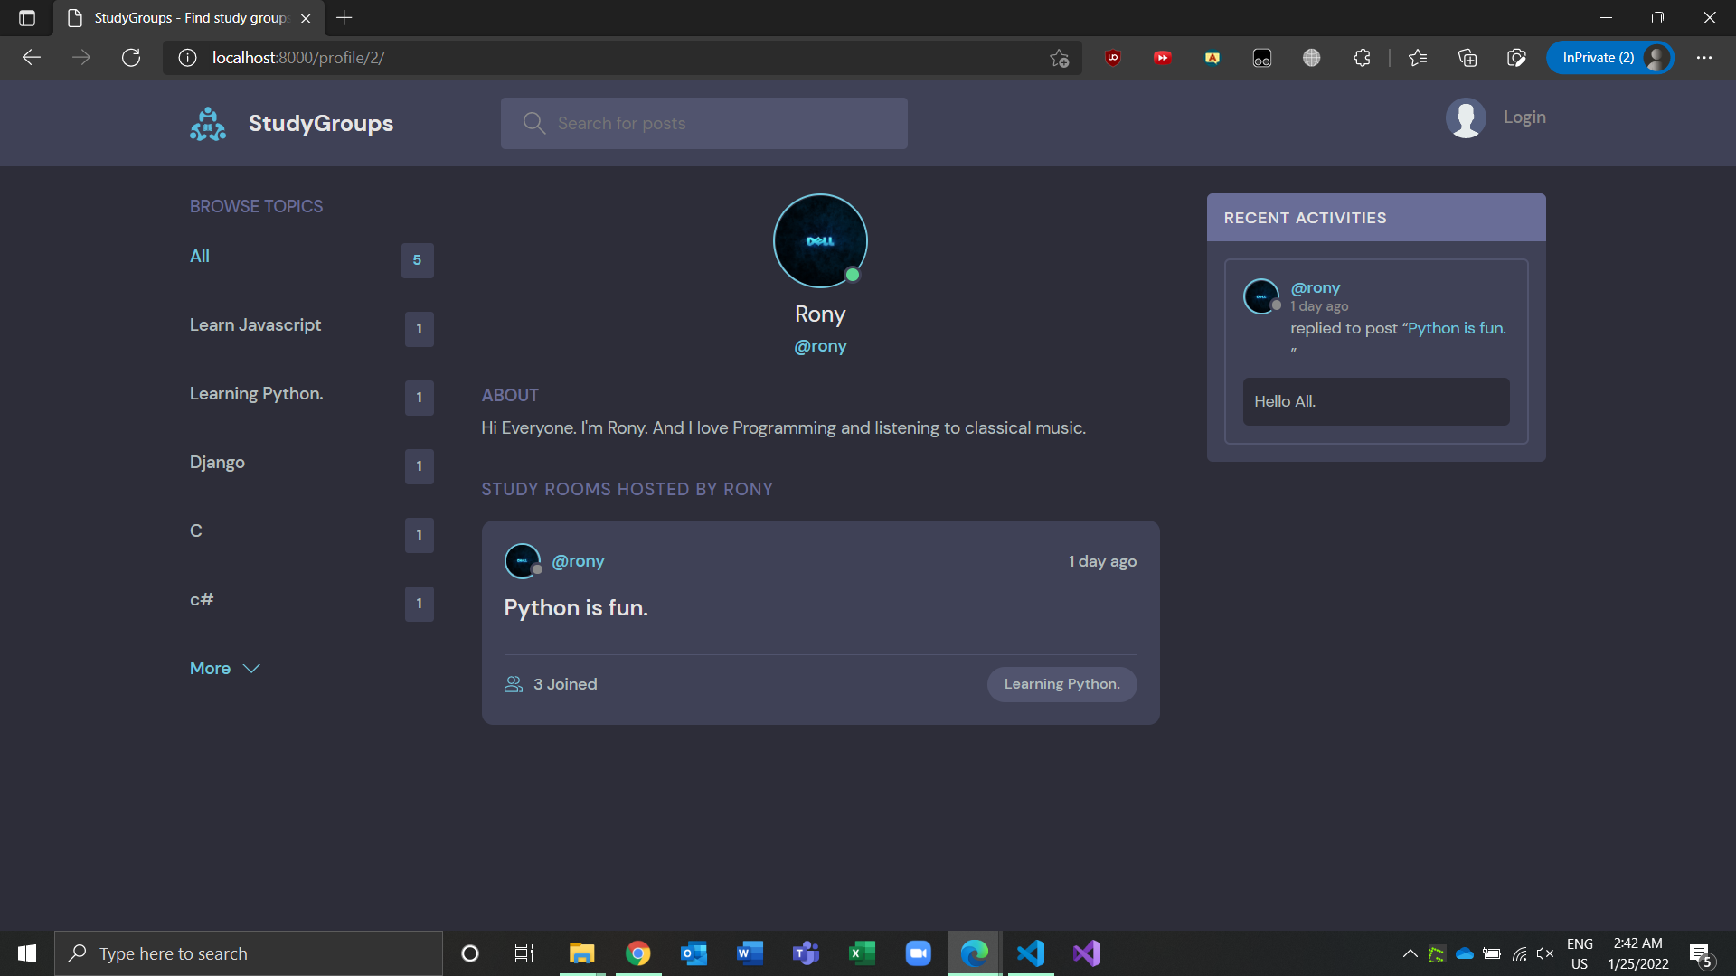Click the Login link

1524,117
